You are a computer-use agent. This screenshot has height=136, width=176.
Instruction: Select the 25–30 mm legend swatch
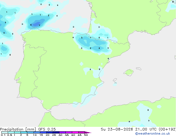click(56, 132)
